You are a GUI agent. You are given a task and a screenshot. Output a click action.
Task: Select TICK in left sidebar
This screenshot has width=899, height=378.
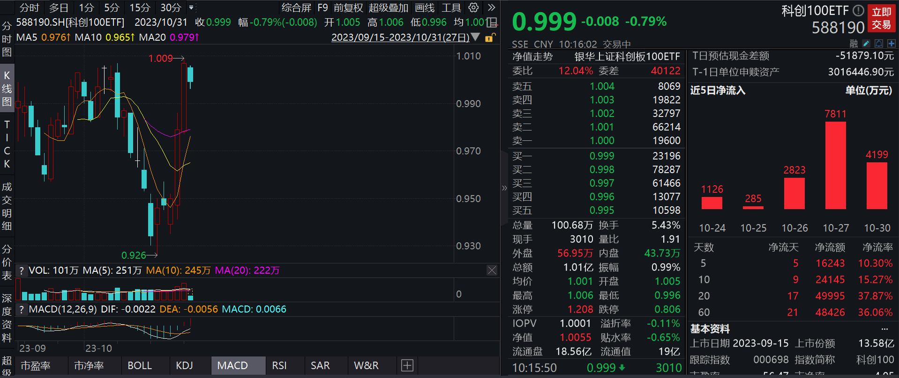(x=7, y=144)
